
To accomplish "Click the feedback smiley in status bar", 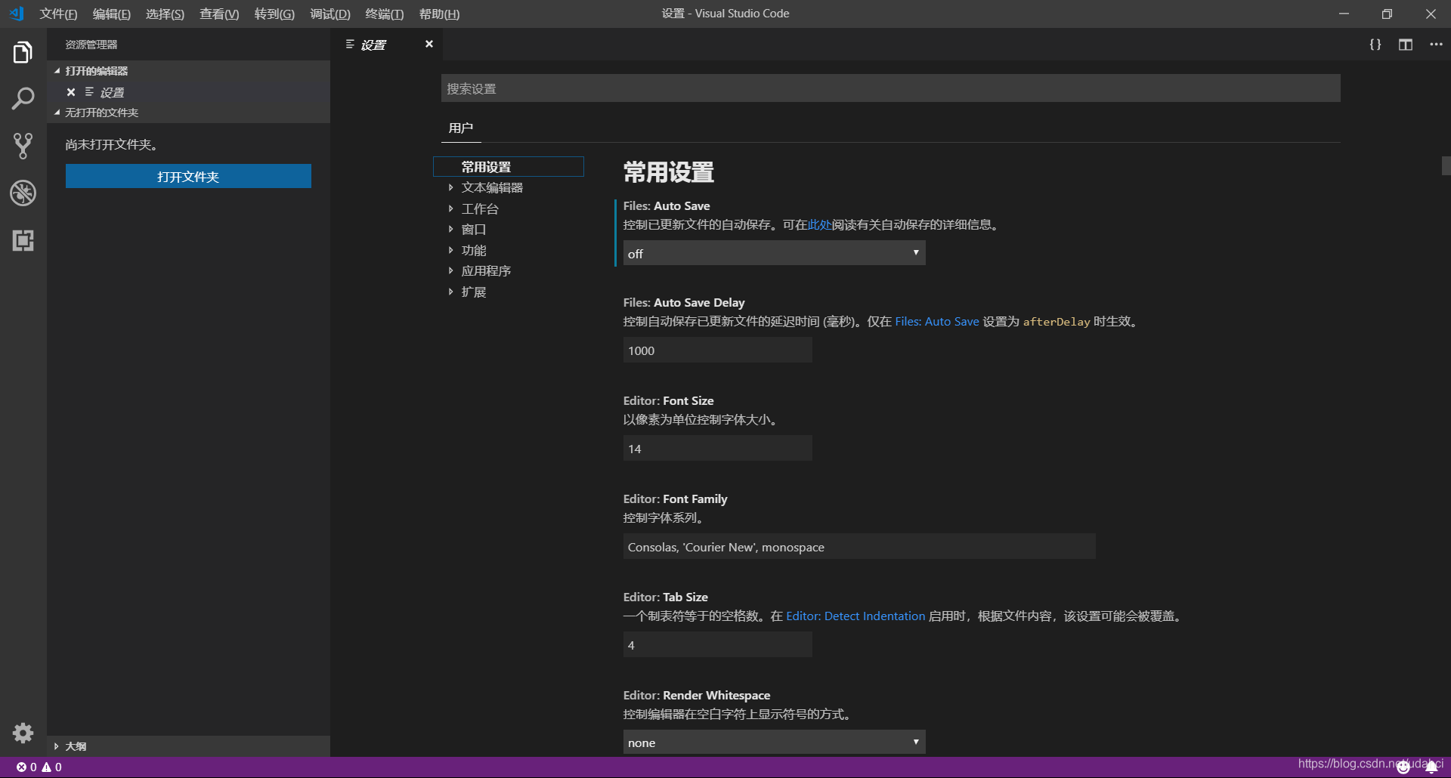I will pyautogui.click(x=1403, y=767).
